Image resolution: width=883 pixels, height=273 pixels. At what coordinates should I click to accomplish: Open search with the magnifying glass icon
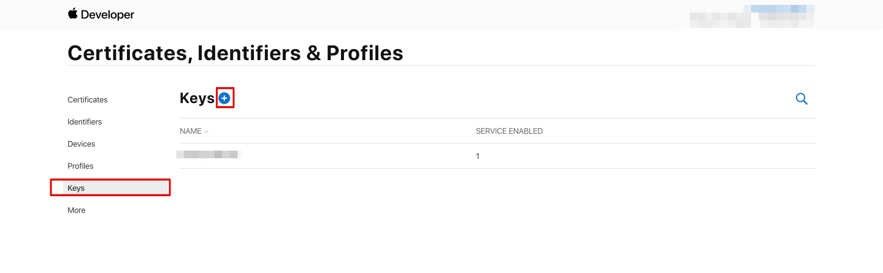click(x=801, y=99)
